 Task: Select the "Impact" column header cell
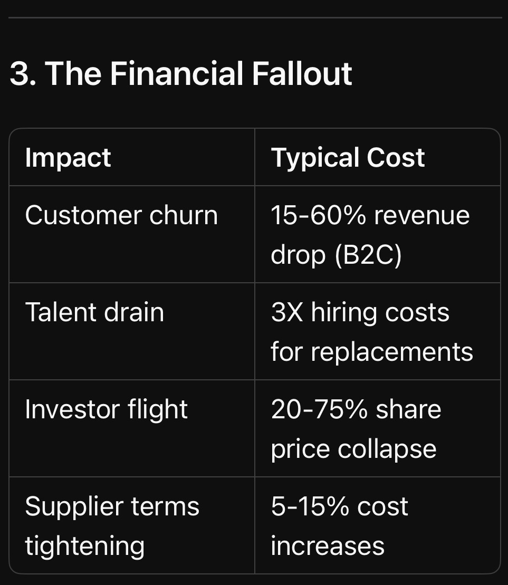tap(68, 157)
